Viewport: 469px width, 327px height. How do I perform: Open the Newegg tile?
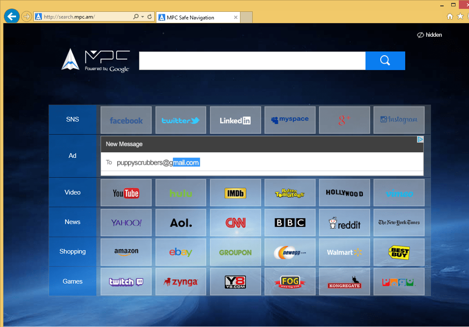pyautogui.click(x=290, y=252)
